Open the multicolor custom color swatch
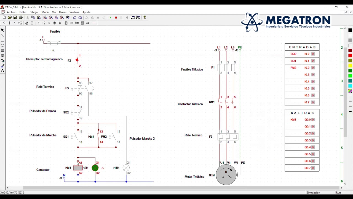This screenshot has width=353, height=199. [350, 91]
